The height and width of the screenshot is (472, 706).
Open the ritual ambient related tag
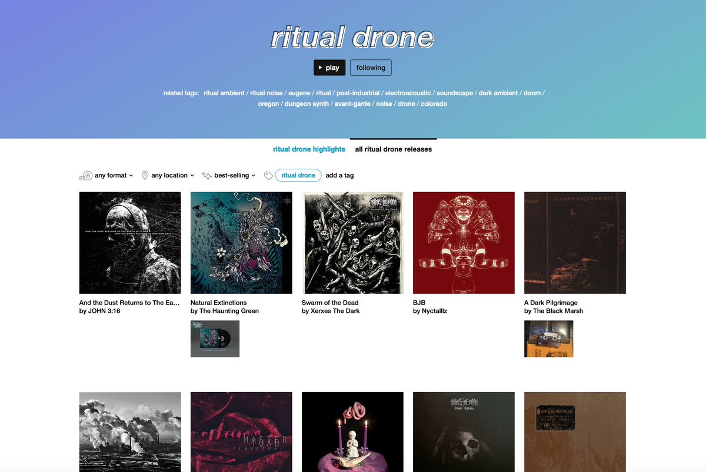[224, 93]
